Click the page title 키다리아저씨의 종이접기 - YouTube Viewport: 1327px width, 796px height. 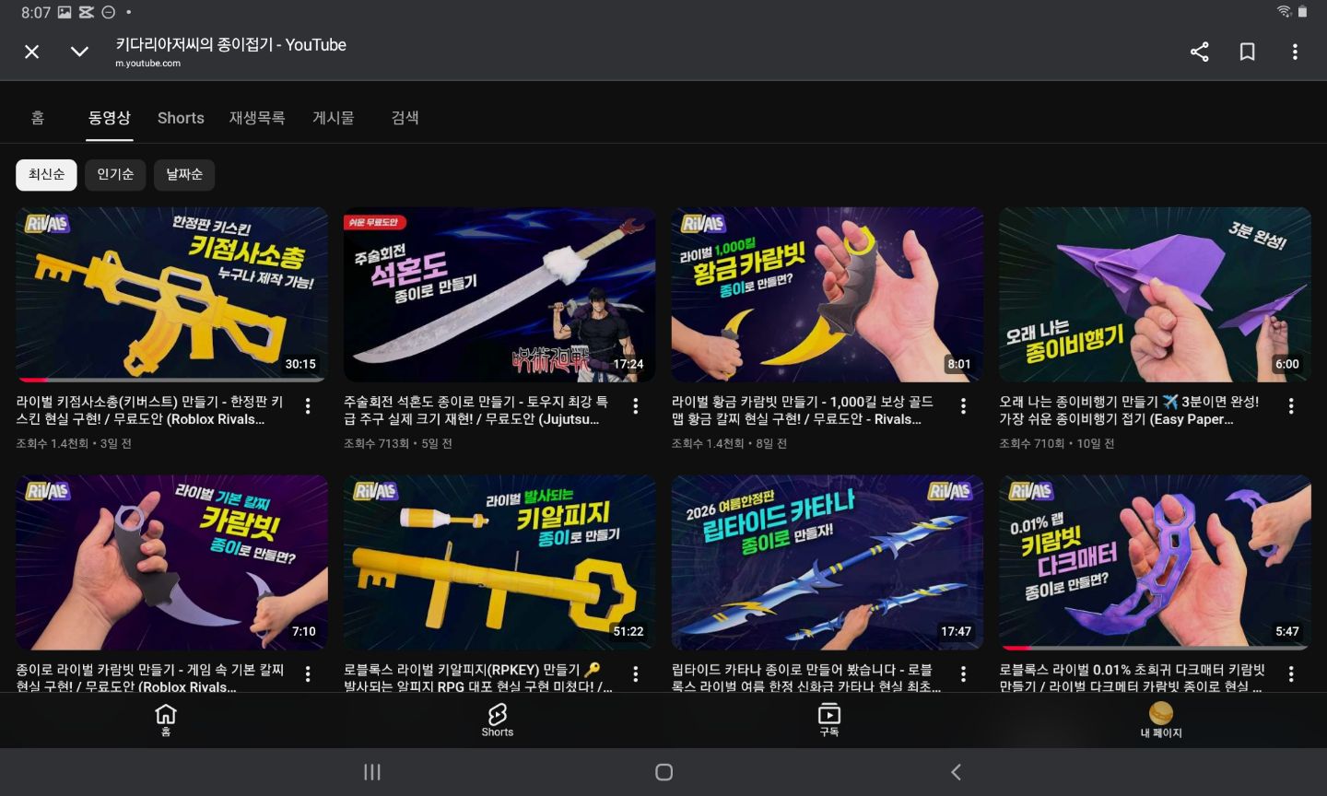coord(230,44)
